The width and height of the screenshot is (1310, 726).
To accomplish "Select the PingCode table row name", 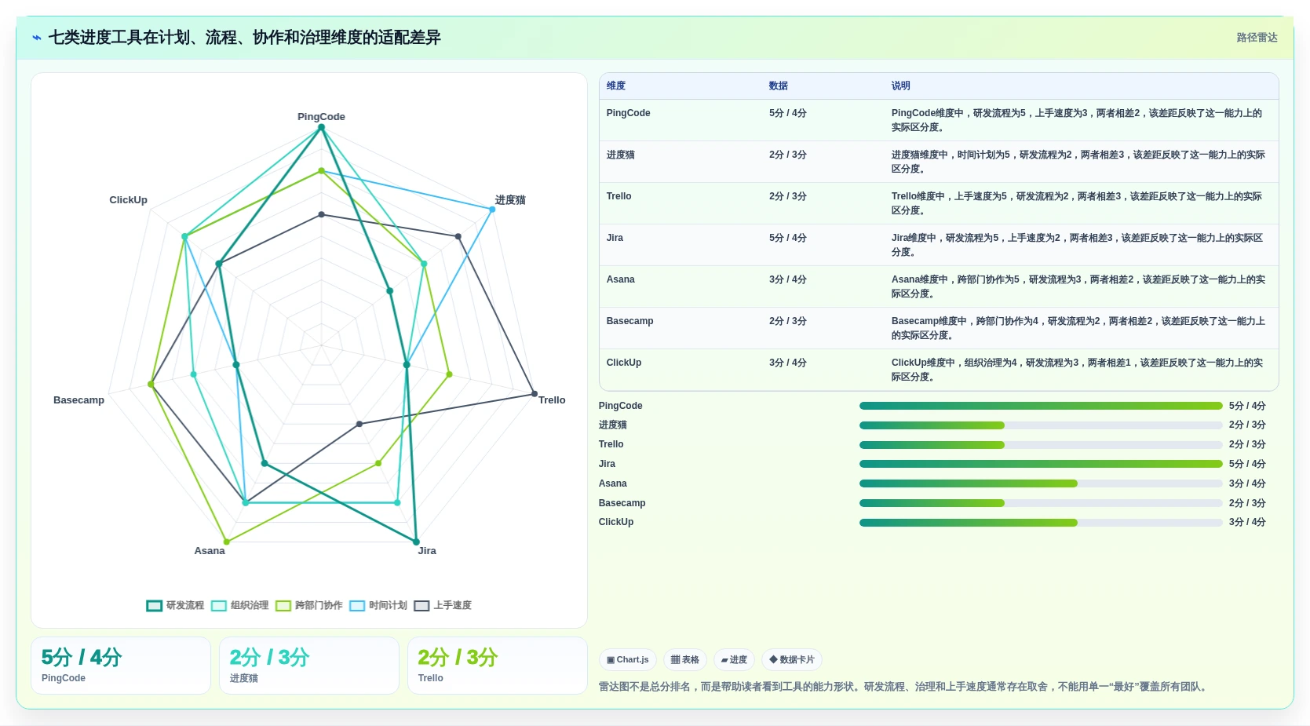I will point(628,113).
